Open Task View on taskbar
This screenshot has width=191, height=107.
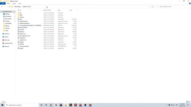click(x=46, y=105)
